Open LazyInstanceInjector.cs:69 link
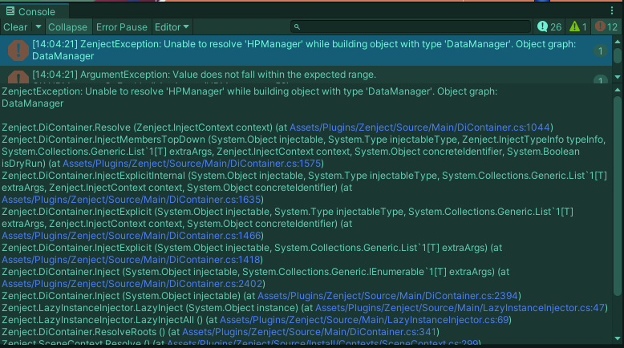Viewport: 624px width, 348px height. pos(364,320)
